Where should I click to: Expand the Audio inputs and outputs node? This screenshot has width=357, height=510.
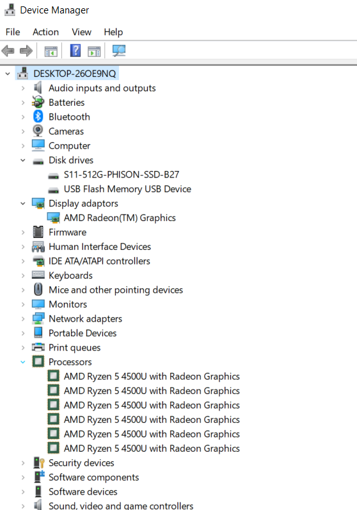[23, 88]
